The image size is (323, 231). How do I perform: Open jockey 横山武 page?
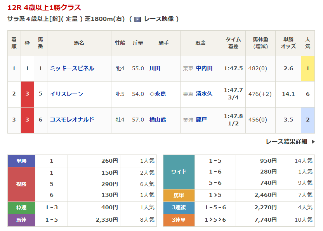tap(158, 120)
